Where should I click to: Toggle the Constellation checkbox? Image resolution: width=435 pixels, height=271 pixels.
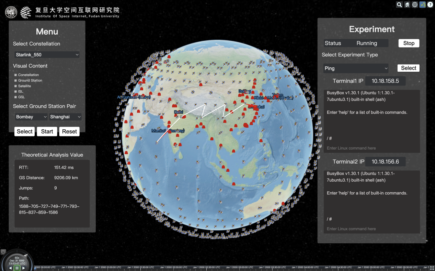pyautogui.click(x=15, y=75)
